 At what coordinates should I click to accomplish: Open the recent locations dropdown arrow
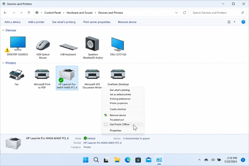click(x=21, y=13)
